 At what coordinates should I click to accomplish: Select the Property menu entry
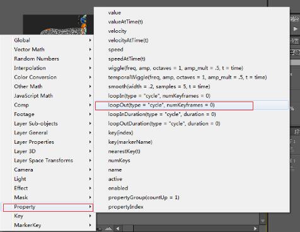(x=48, y=207)
